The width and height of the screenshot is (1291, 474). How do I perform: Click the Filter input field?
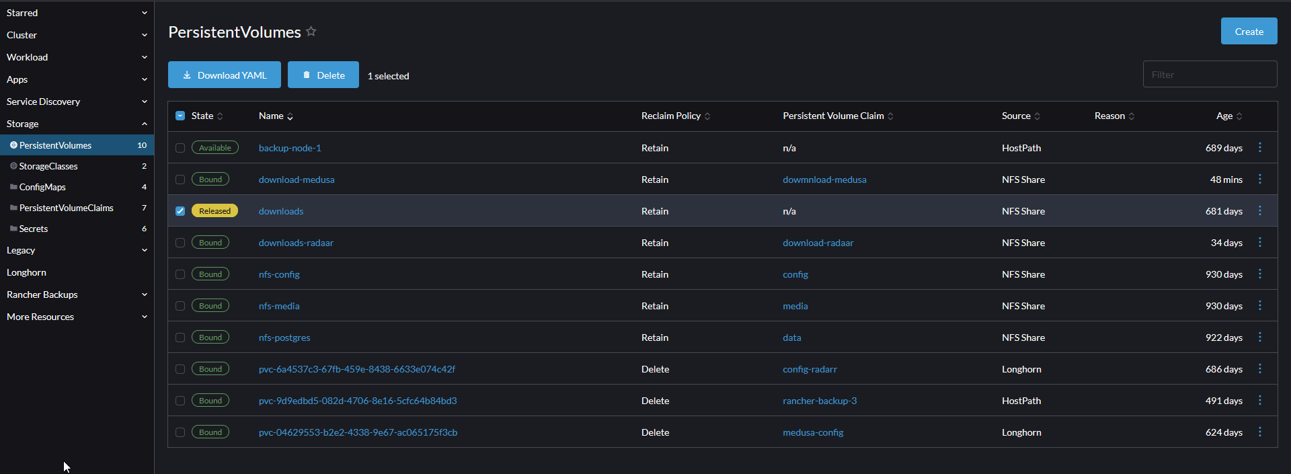pyautogui.click(x=1209, y=75)
